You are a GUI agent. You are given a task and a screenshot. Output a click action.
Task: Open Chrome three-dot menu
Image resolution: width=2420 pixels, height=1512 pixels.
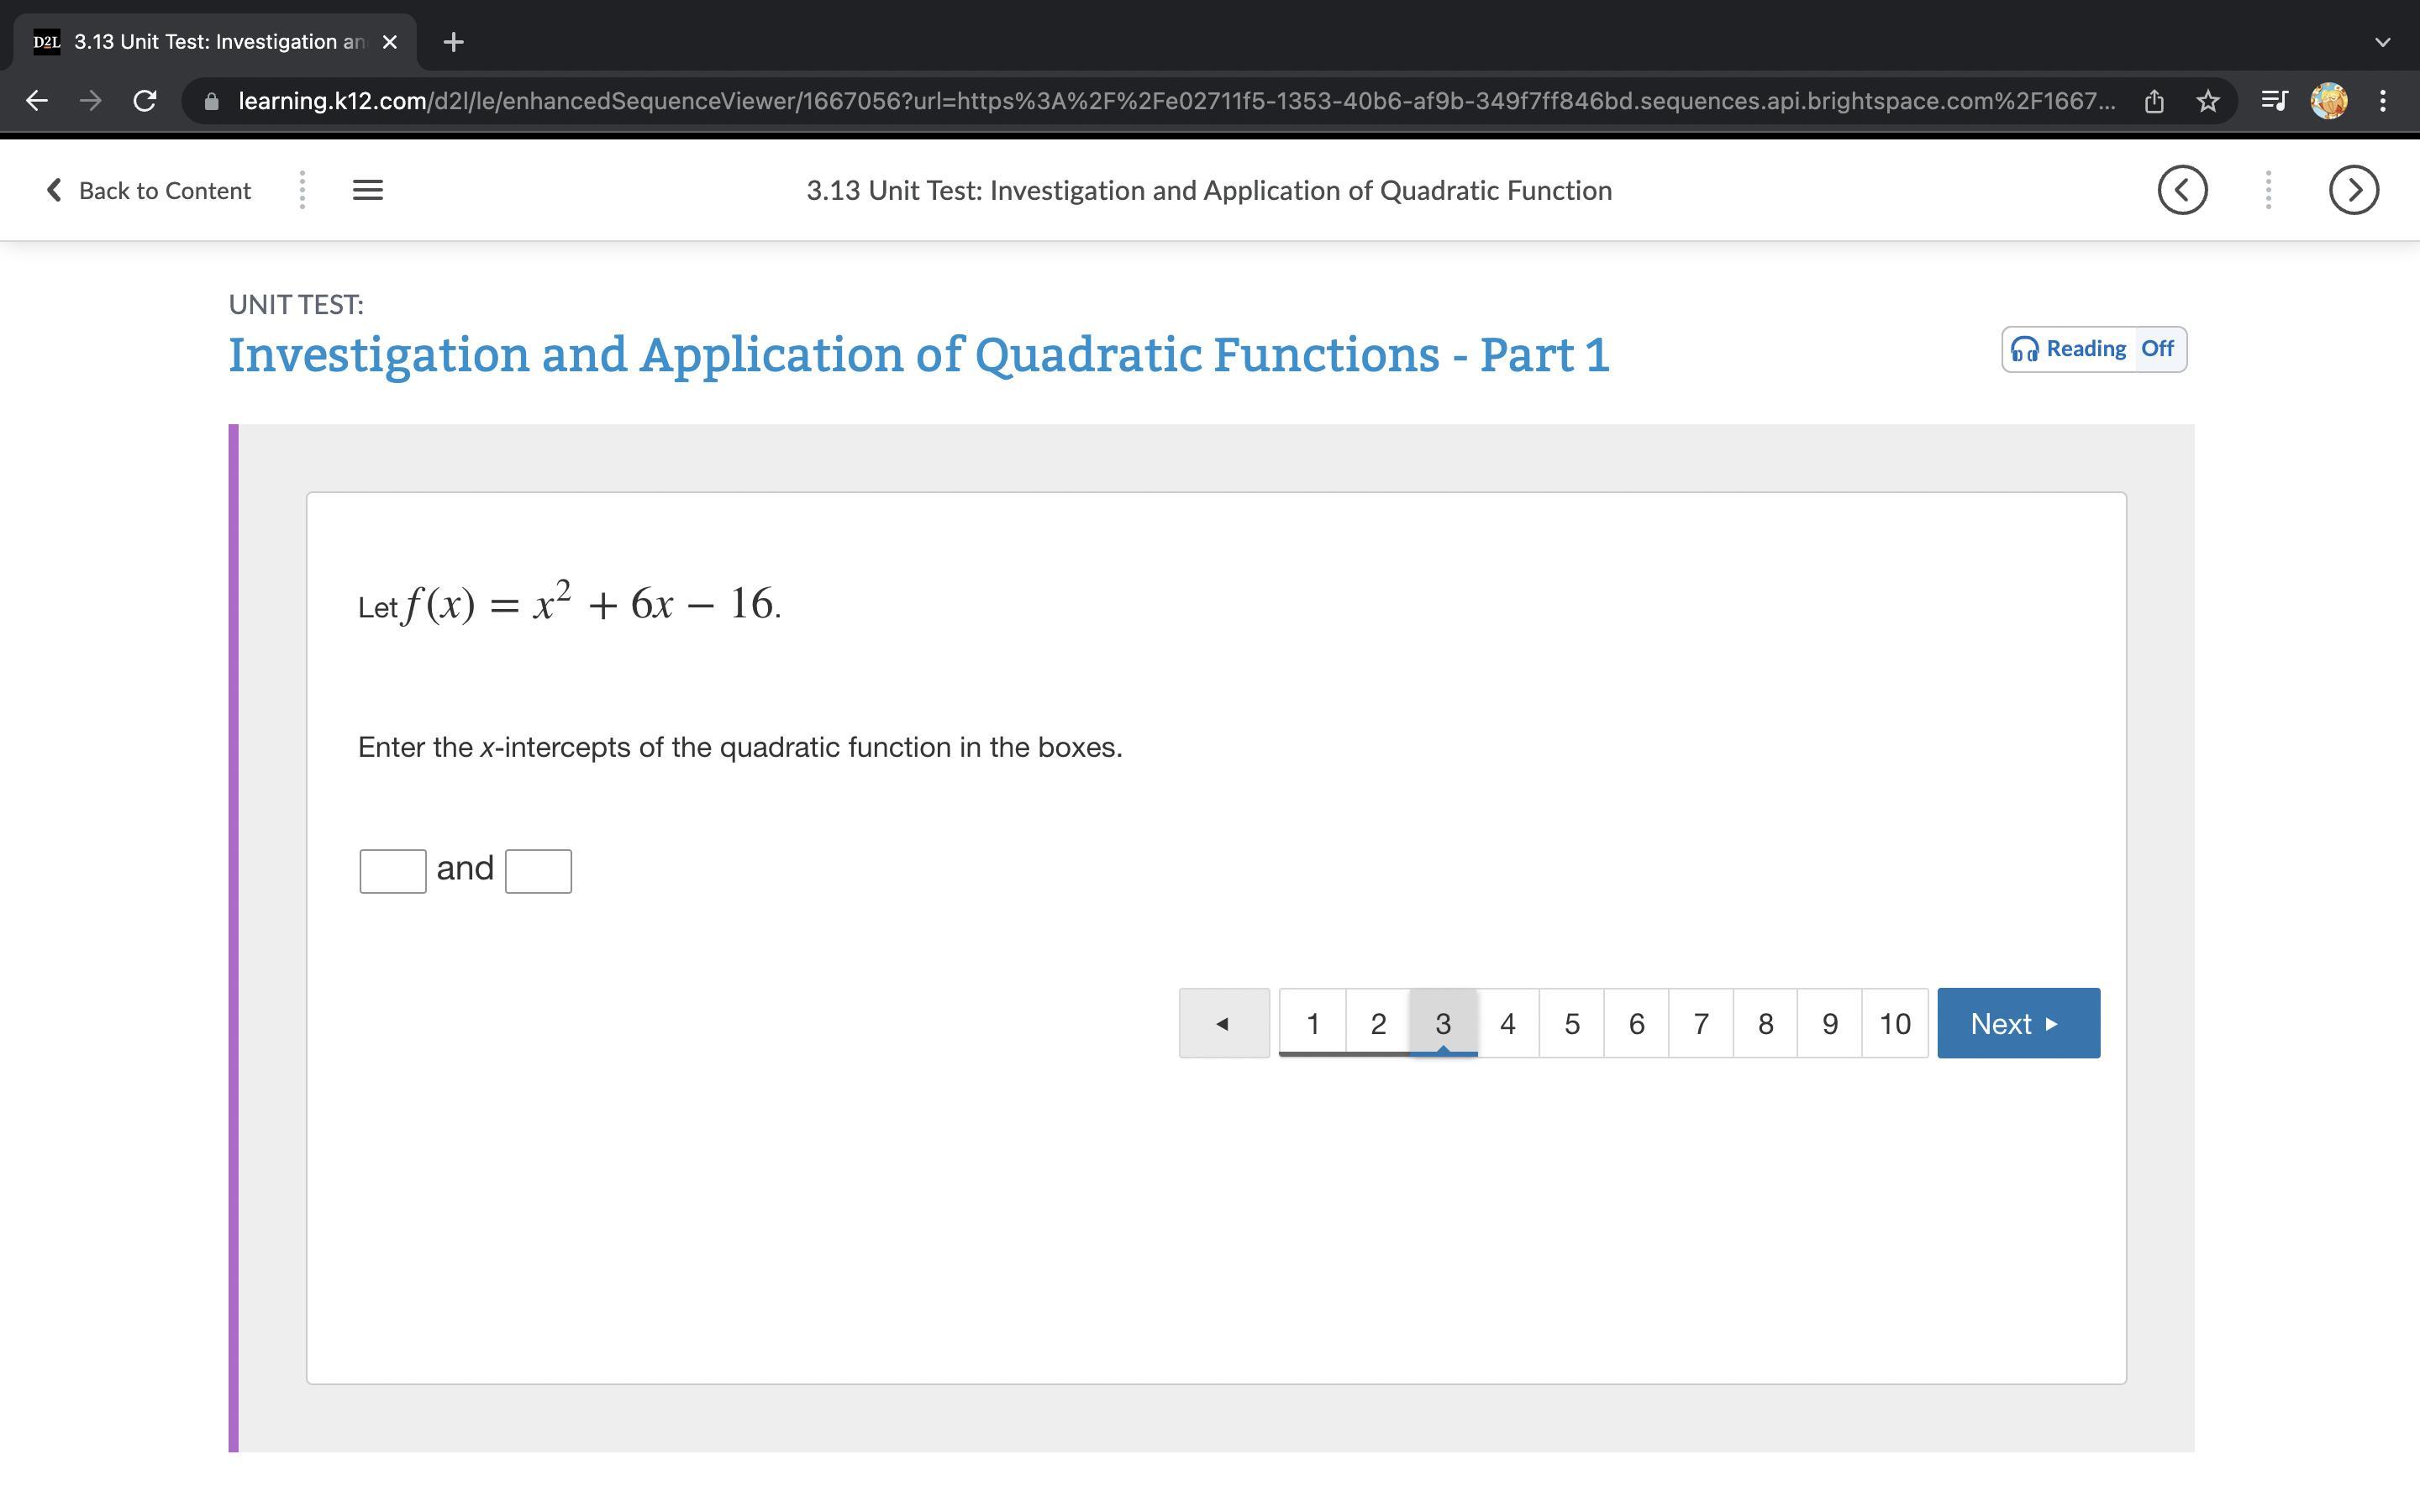pyautogui.click(x=2383, y=101)
